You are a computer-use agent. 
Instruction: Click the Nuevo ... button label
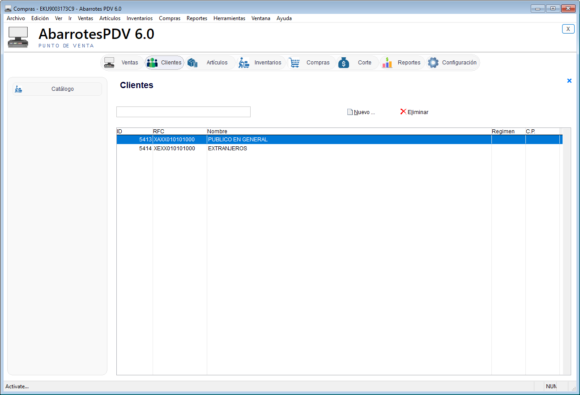pos(364,112)
